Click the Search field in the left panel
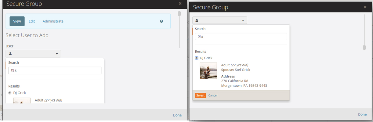The width and height of the screenshot is (373, 122). [x=55, y=70]
